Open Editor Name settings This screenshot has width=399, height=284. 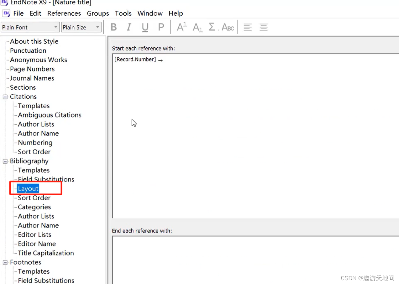(x=37, y=244)
